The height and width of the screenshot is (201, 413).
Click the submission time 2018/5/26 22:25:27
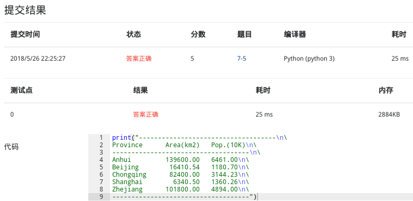[38, 59]
